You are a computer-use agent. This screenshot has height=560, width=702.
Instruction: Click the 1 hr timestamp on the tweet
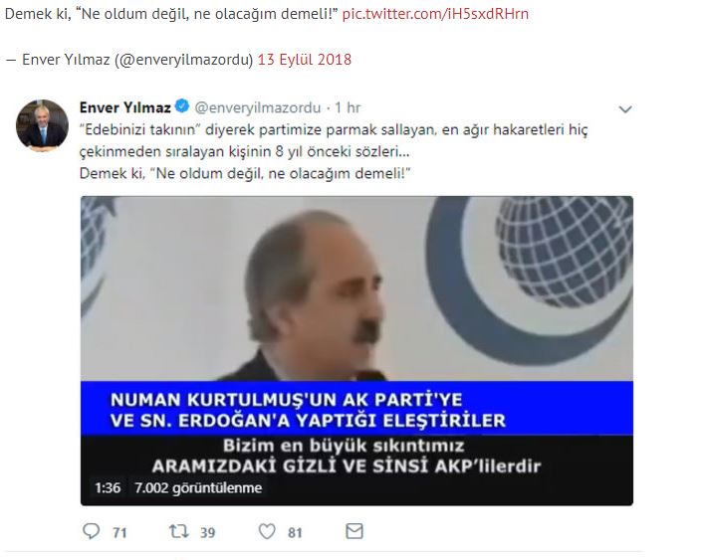tap(348, 107)
